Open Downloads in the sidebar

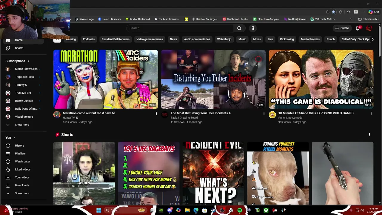pos(22,185)
